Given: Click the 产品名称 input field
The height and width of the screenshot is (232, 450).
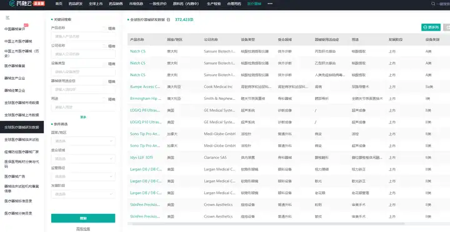Looking at the screenshot, I should (83, 36).
